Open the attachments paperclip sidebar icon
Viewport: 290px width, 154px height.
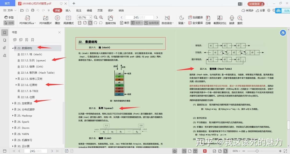[x=5, y=48]
